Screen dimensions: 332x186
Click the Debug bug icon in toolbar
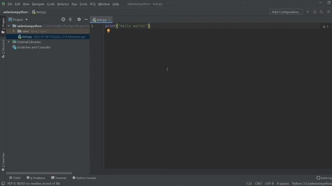pyautogui.click(x=315, y=12)
